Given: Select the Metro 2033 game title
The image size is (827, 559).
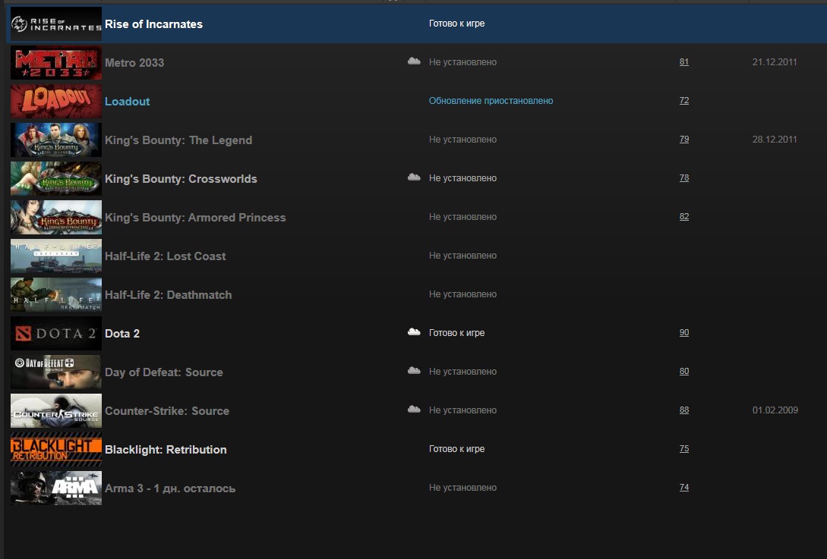Looking at the screenshot, I should coord(134,63).
